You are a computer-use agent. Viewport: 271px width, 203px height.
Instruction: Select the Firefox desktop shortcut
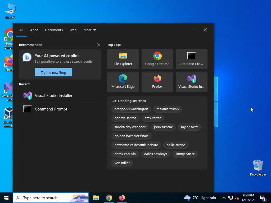tap(9, 63)
